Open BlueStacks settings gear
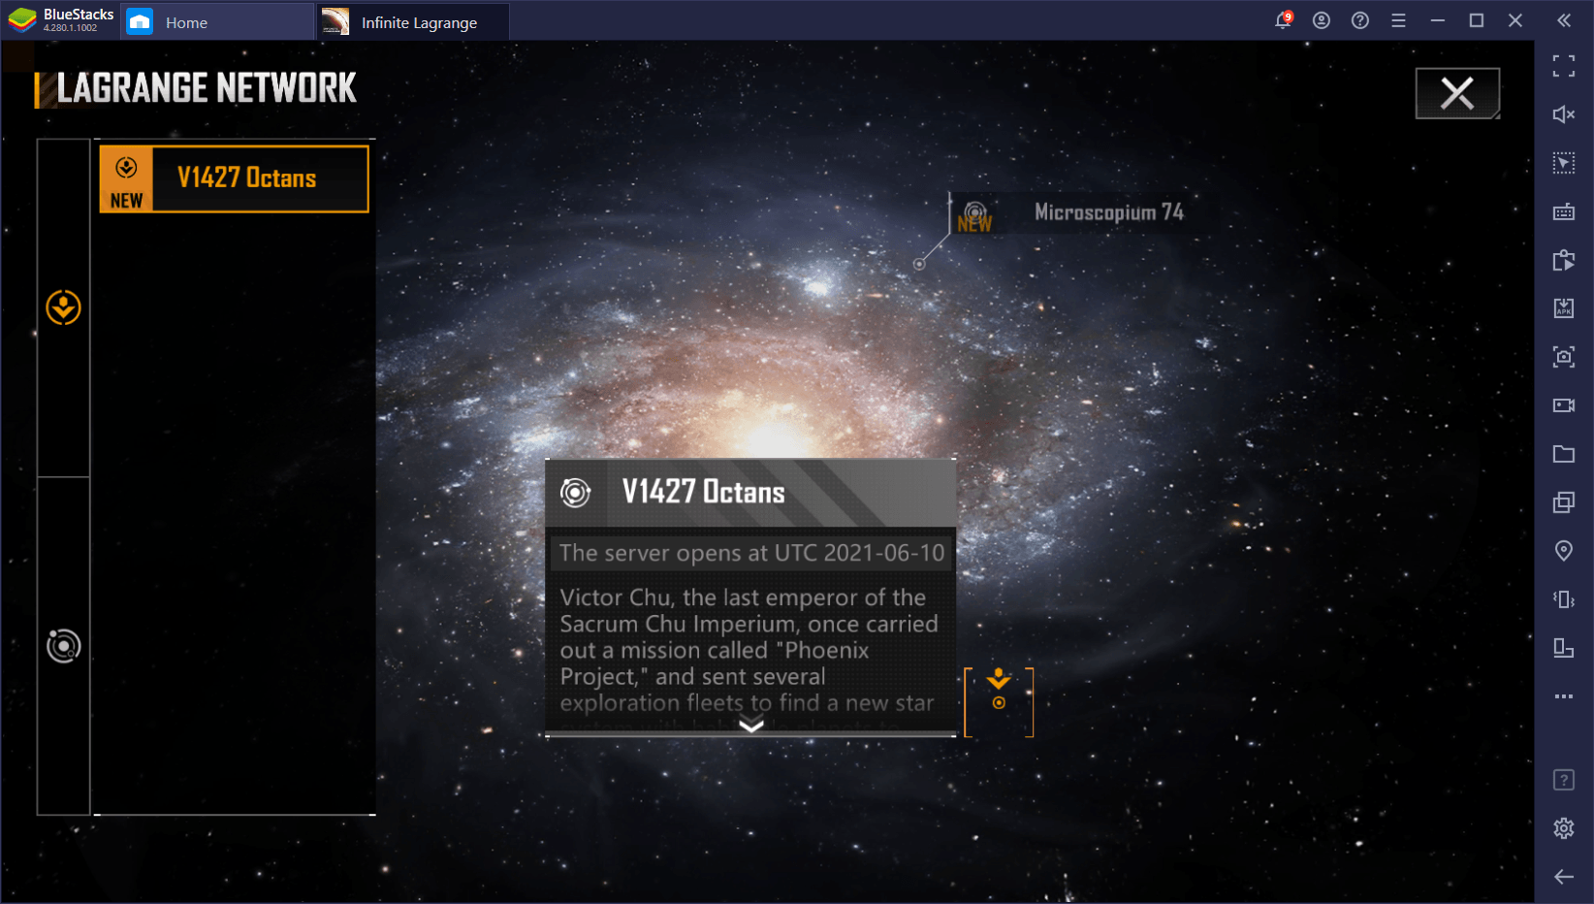This screenshot has height=904, width=1594. tap(1564, 828)
